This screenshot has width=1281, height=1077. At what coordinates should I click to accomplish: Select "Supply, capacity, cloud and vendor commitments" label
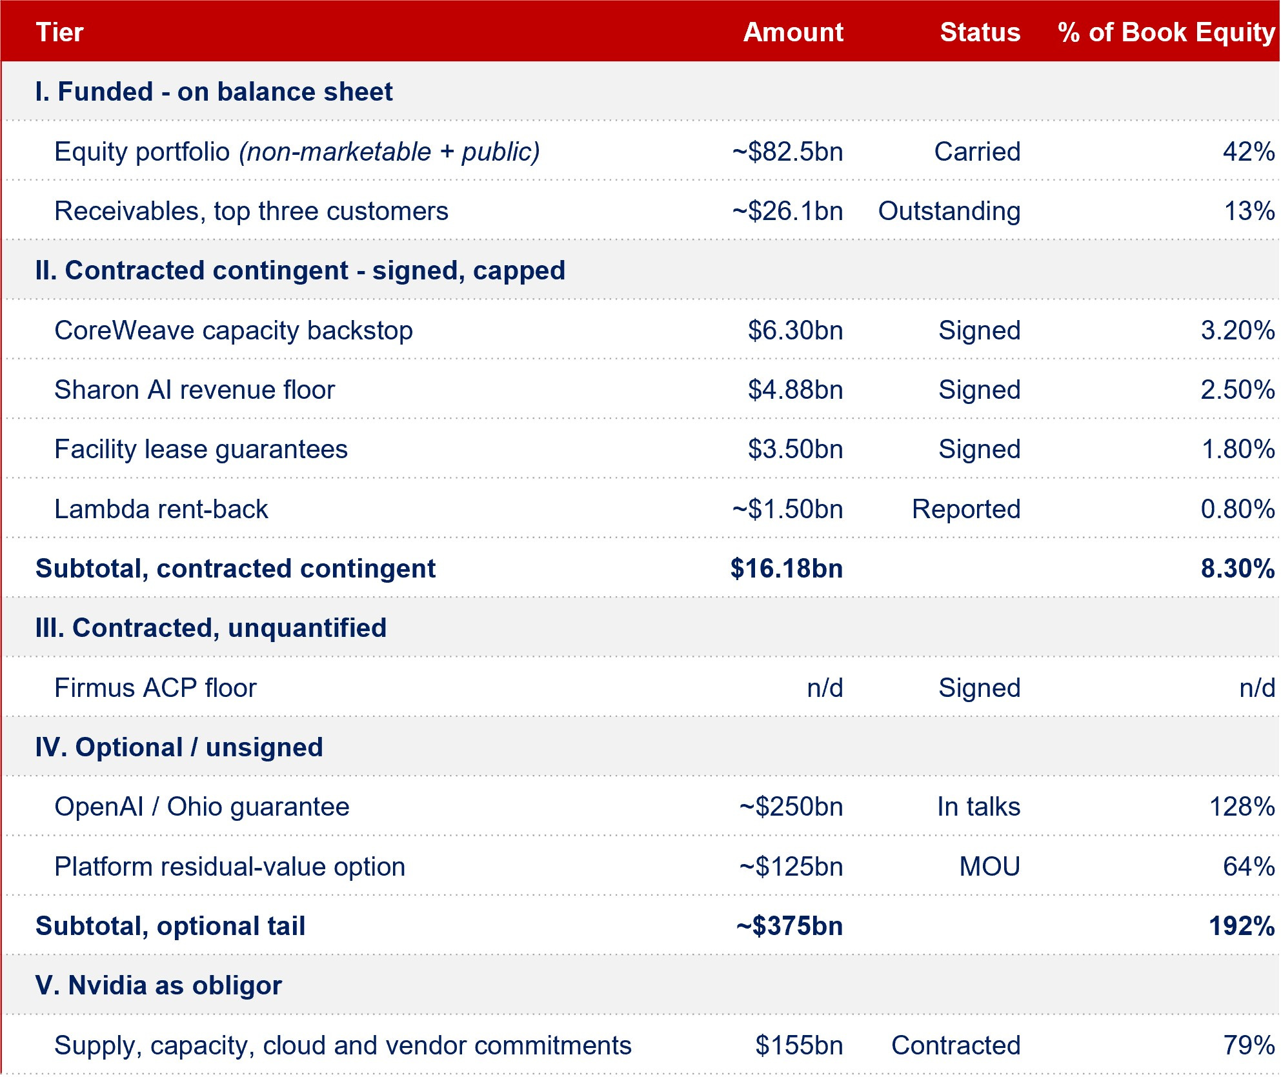(343, 1046)
